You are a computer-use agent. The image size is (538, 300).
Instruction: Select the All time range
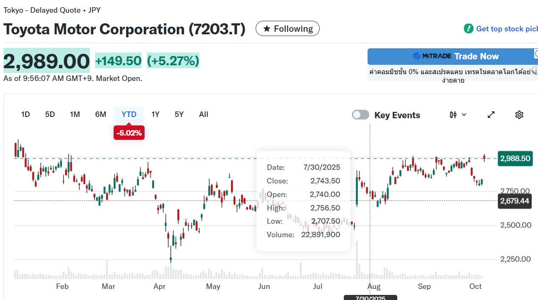click(x=203, y=114)
